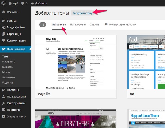
Task: Click the WordPress logo icon
Action: [x=3, y=3]
